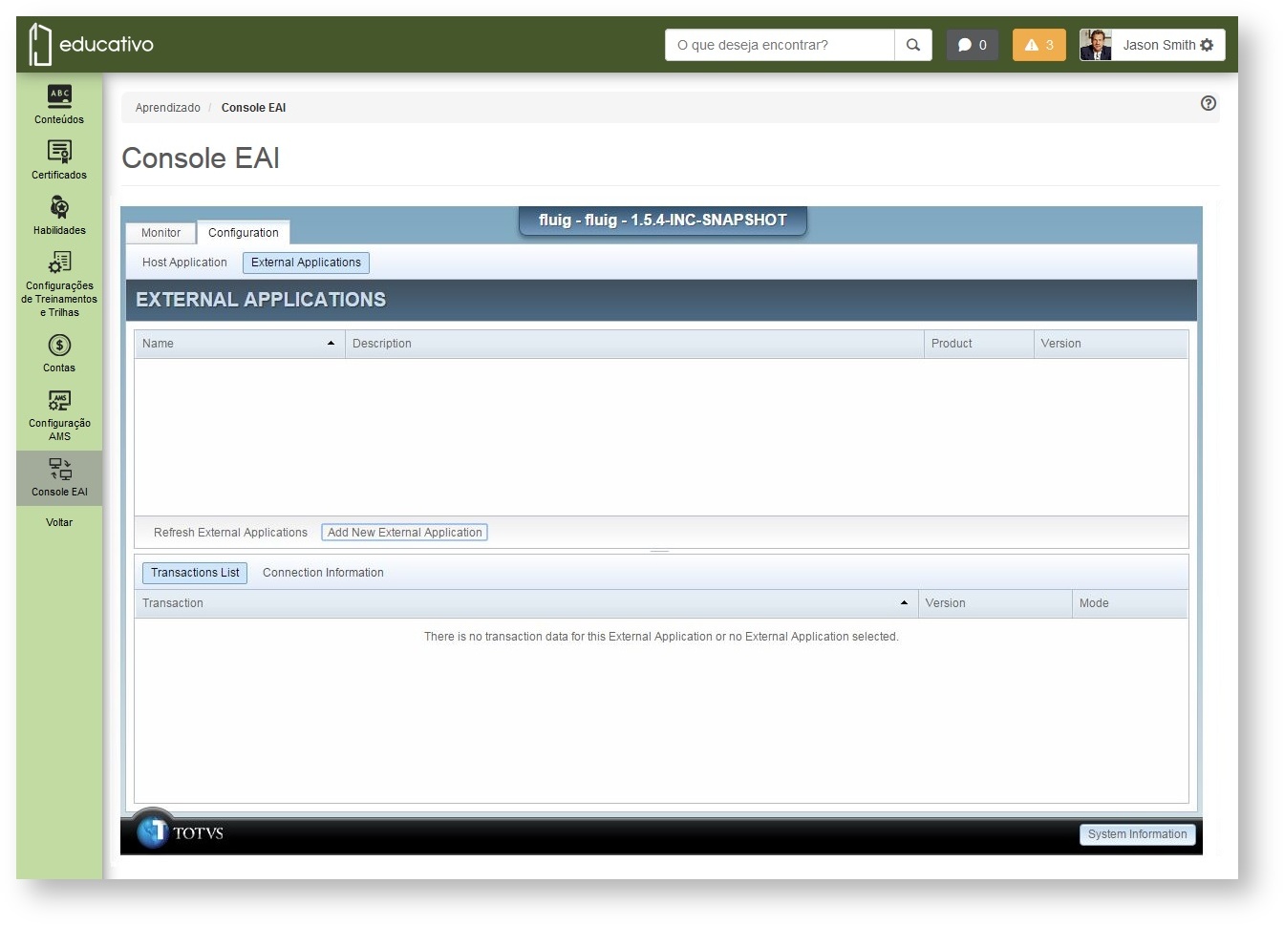Open the alert notifications button showing 3
The width and height of the screenshot is (1284, 925).
pyautogui.click(x=1039, y=45)
